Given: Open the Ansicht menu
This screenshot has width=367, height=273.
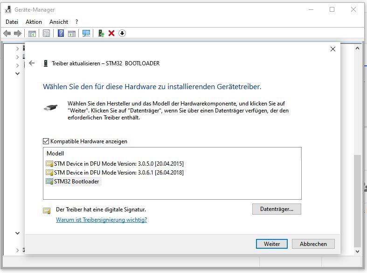Looking at the screenshot, I should tap(59, 22).
